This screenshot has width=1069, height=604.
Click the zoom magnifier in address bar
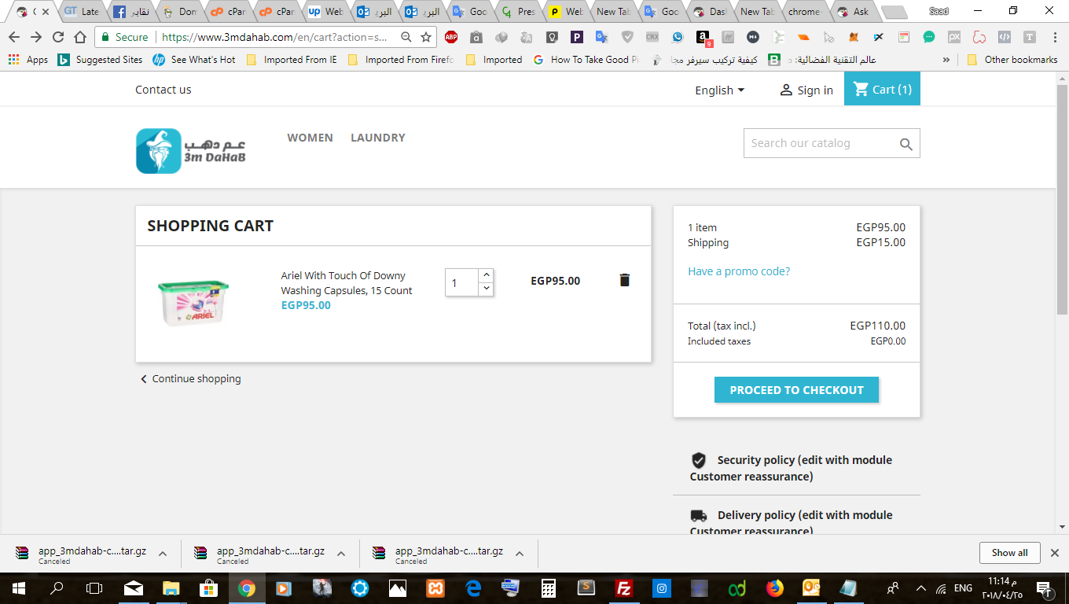pos(406,37)
